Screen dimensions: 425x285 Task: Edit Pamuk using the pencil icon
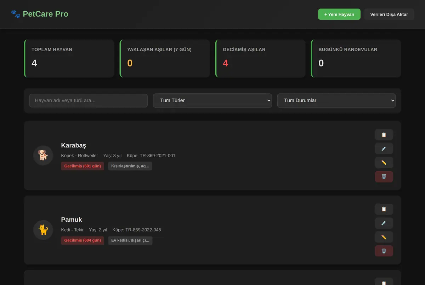(x=384, y=237)
